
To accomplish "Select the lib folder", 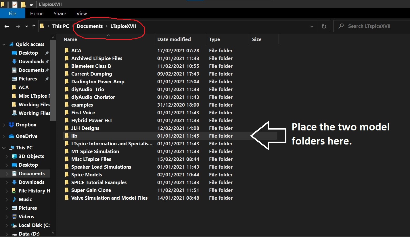I will (170, 136).
